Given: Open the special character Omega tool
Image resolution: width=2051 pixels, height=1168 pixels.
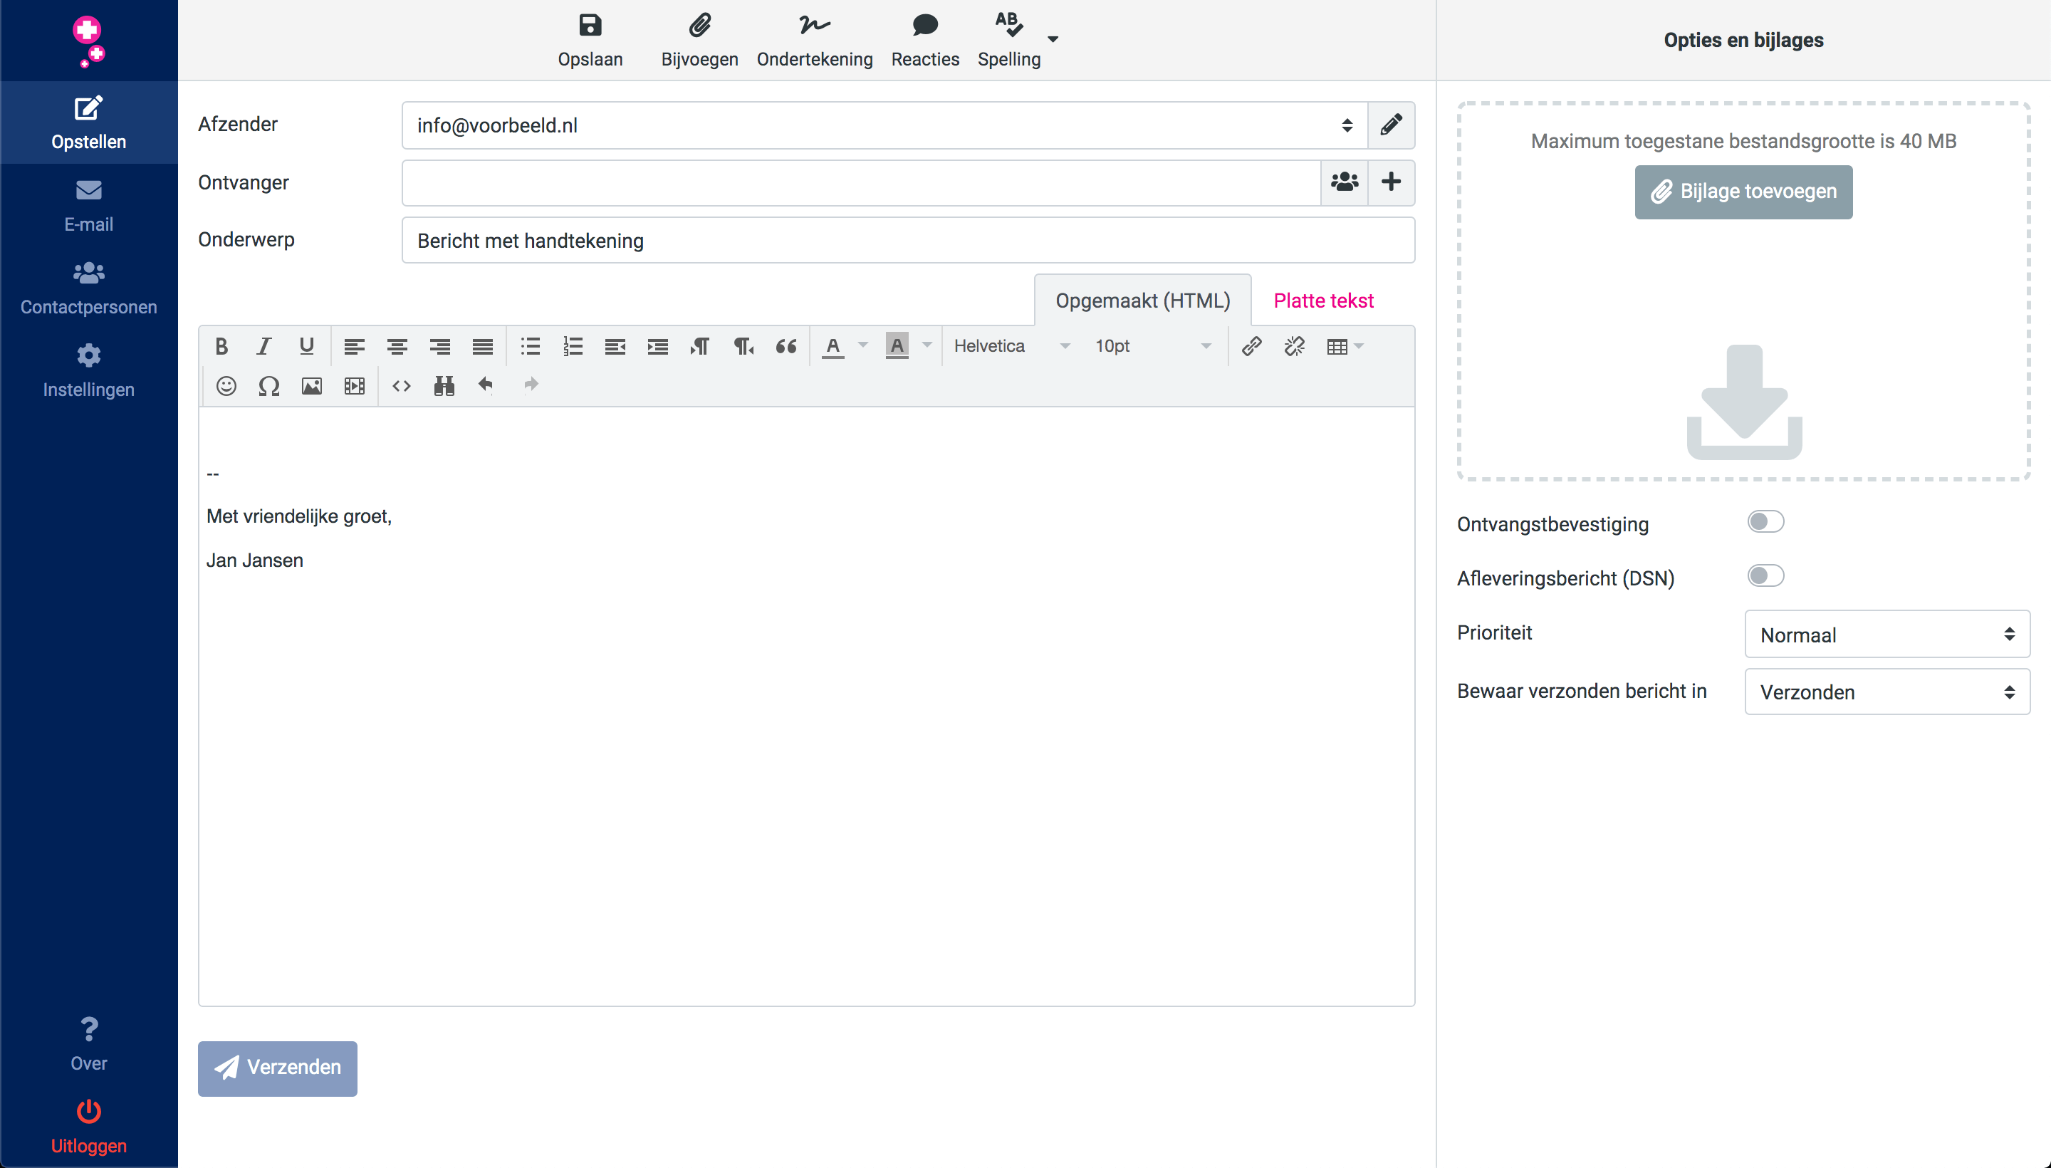Looking at the screenshot, I should click(268, 386).
